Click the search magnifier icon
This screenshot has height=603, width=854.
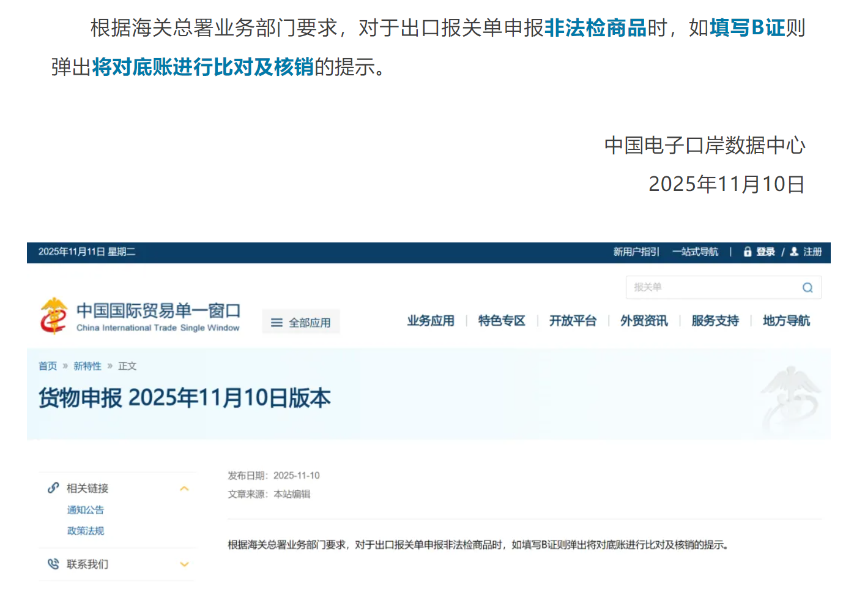pyautogui.click(x=808, y=287)
